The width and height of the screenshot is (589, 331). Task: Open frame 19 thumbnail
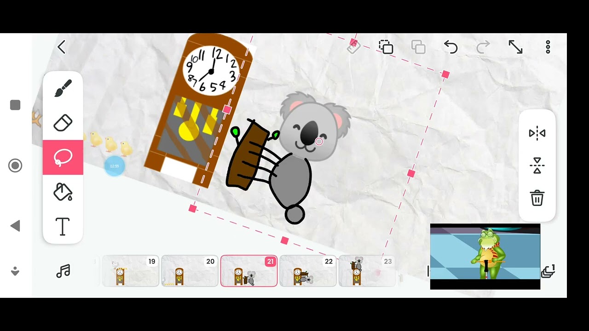click(x=130, y=271)
